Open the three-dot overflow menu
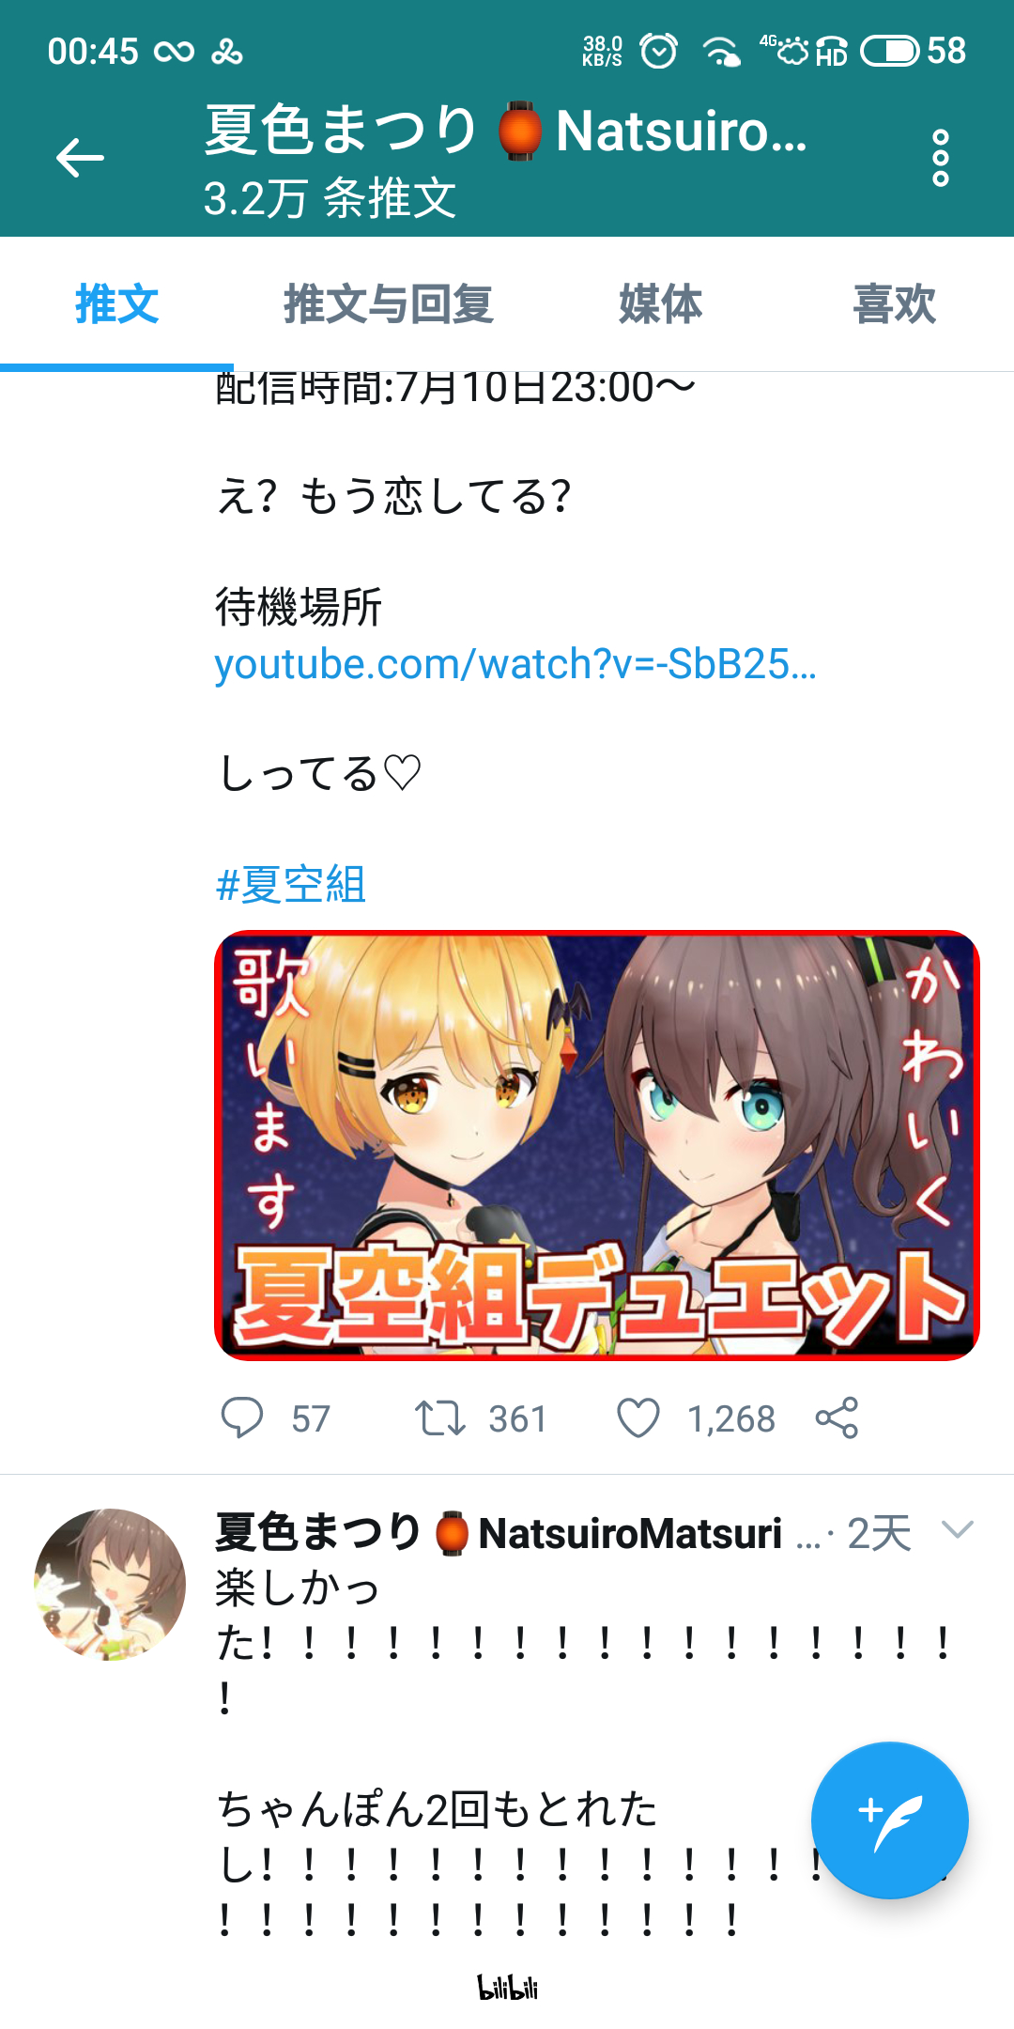 [x=940, y=158]
